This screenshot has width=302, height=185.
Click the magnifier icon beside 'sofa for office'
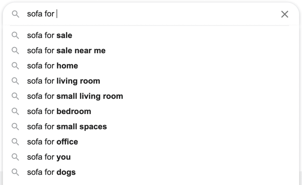[x=15, y=142]
